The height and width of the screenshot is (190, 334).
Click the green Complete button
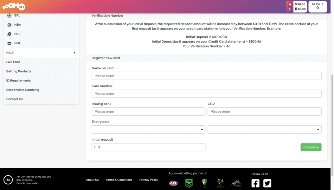[311, 147]
